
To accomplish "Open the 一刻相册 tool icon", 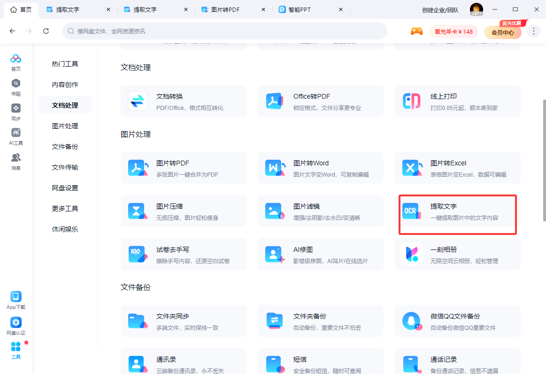I will pos(412,254).
